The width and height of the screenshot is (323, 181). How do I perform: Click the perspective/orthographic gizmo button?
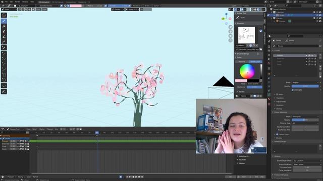231,40
